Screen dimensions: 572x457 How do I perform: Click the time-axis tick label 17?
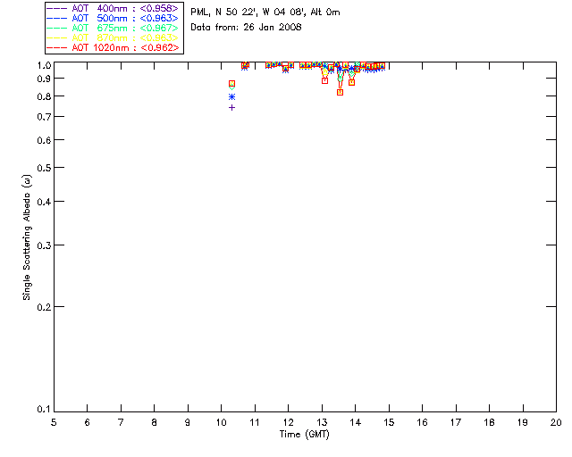click(x=456, y=422)
